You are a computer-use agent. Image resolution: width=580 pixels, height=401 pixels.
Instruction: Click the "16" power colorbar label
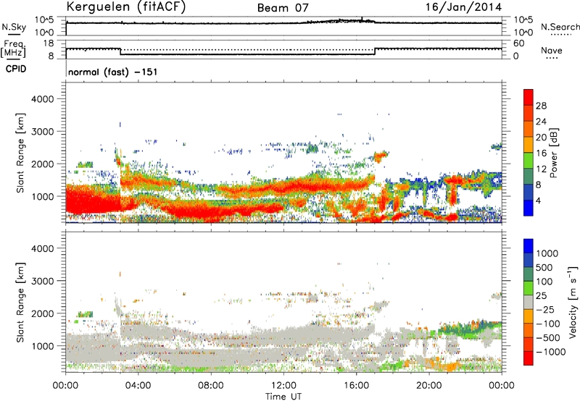pos(541,153)
